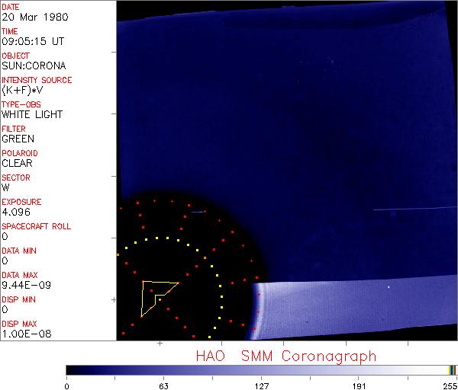Viewport: 458px width, 390px height.
Task: Click the DATE label
Action: pos(11,7)
